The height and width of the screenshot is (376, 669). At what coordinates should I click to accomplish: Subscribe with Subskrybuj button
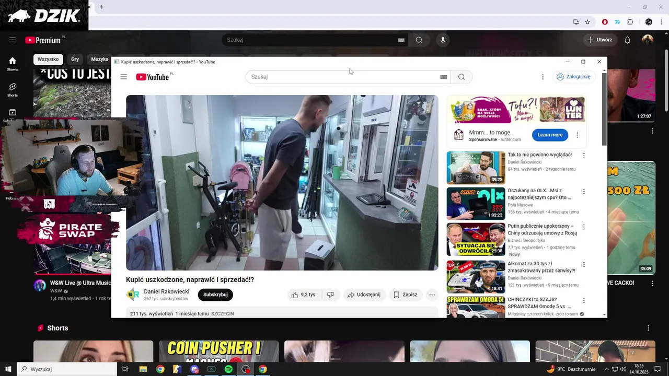pos(215,295)
